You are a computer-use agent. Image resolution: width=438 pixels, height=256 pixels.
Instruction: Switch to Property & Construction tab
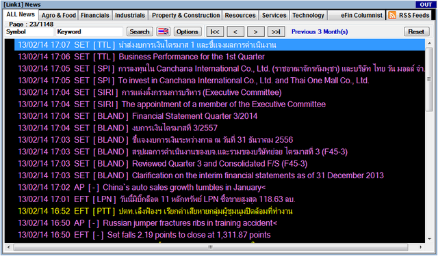185,15
